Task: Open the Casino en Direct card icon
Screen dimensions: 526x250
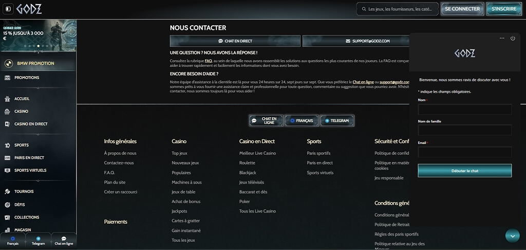Action: (7, 124)
